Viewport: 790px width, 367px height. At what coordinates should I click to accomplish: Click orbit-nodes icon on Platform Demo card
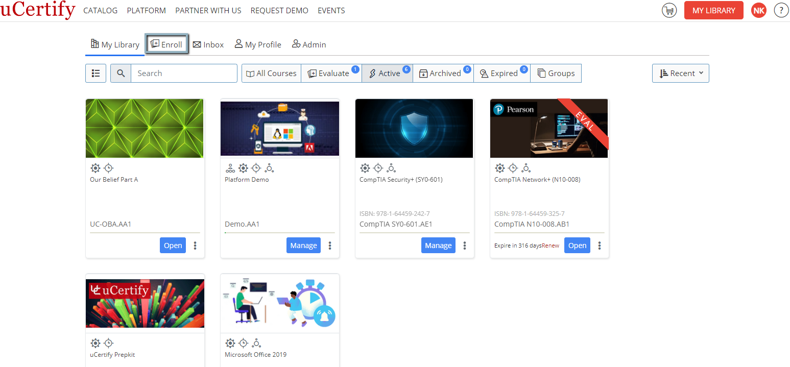click(270, 168)
